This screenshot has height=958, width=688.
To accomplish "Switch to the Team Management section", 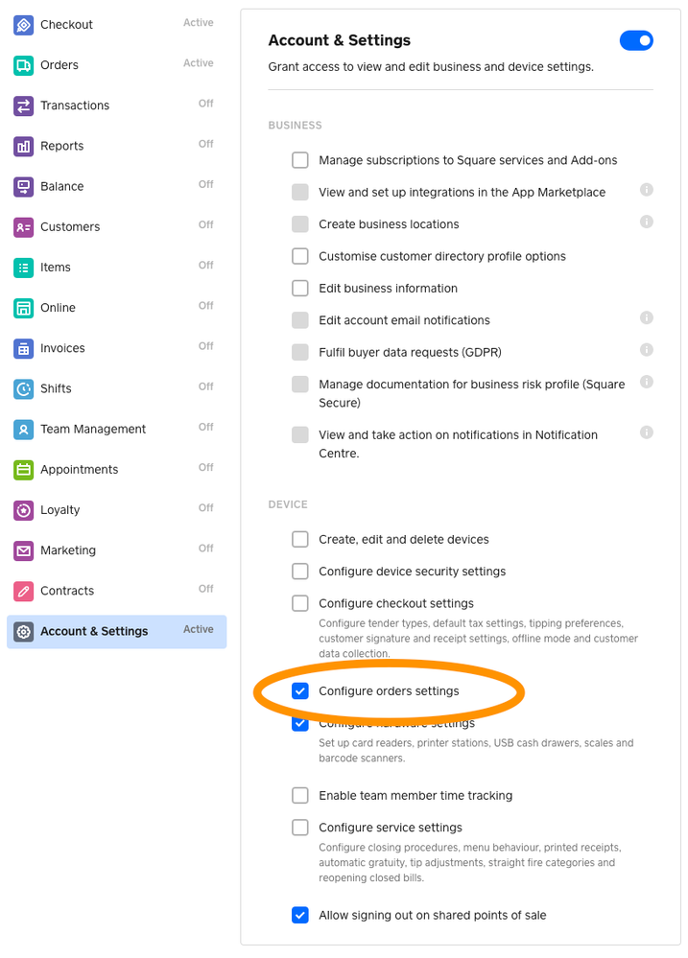I will [93, 429].
